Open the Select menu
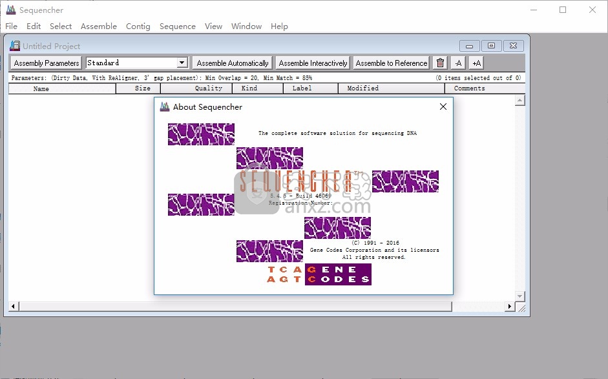 (61, 26)
